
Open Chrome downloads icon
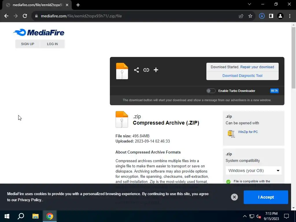tap(262, 16)
